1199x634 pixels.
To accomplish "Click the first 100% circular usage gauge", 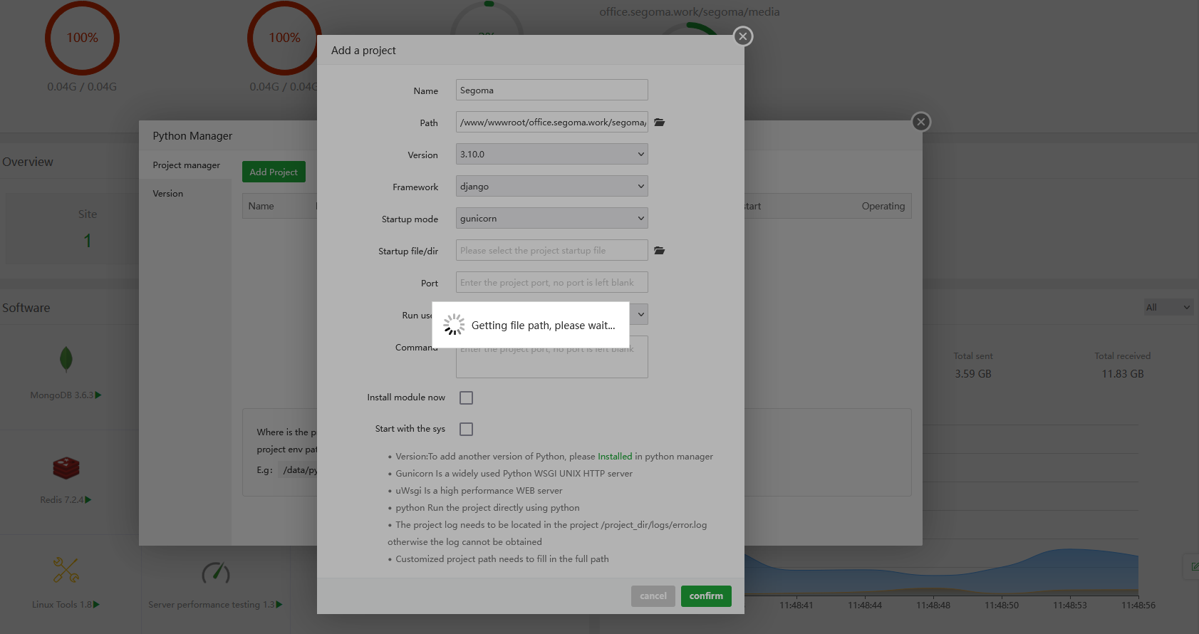I will pos(82,38).
